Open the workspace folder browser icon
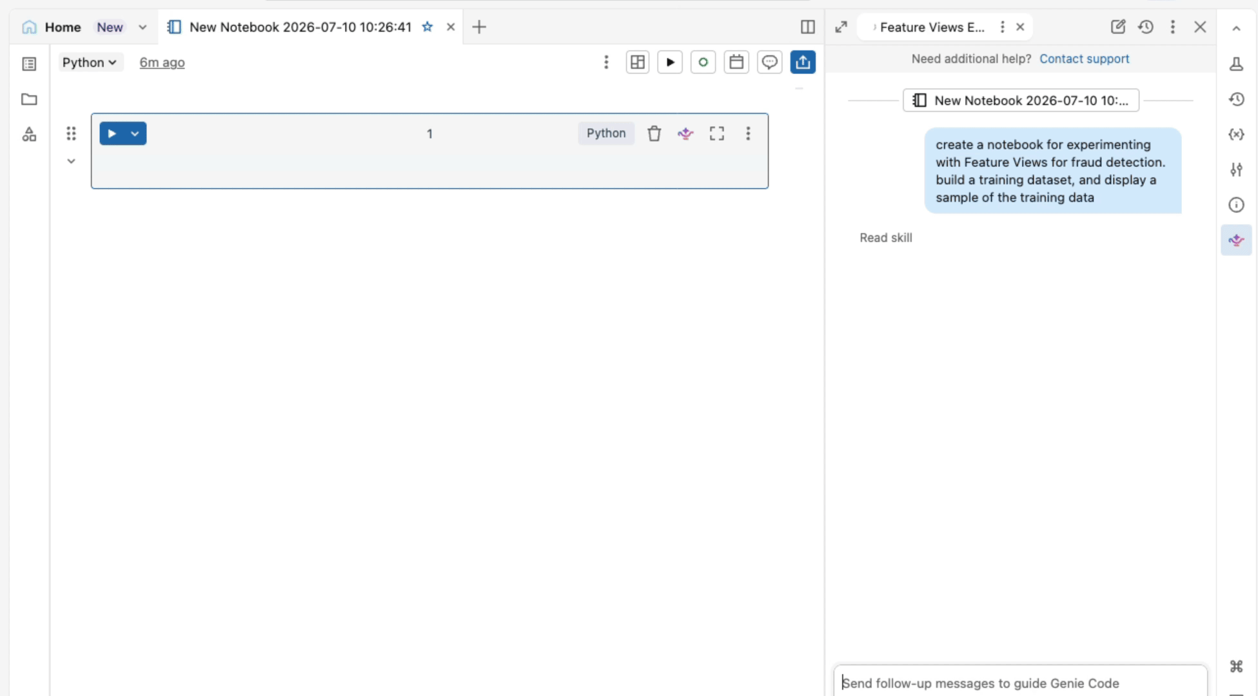Screen dimensions: 1258x696 click(29, 99)
